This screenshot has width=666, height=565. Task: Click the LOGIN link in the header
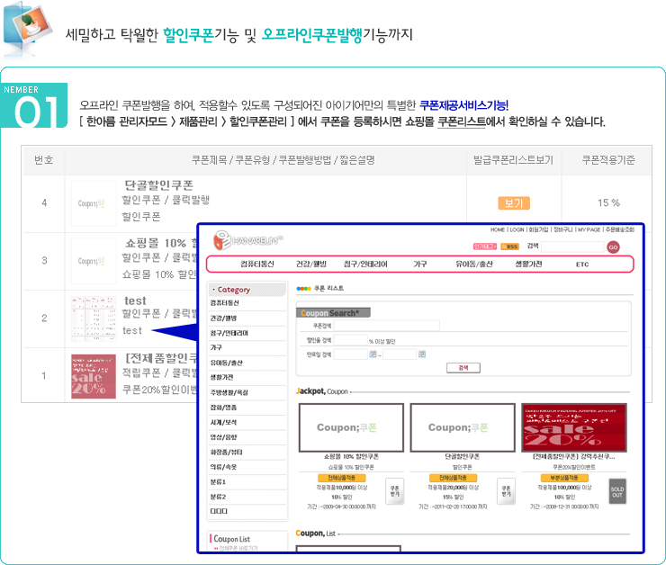517,230
